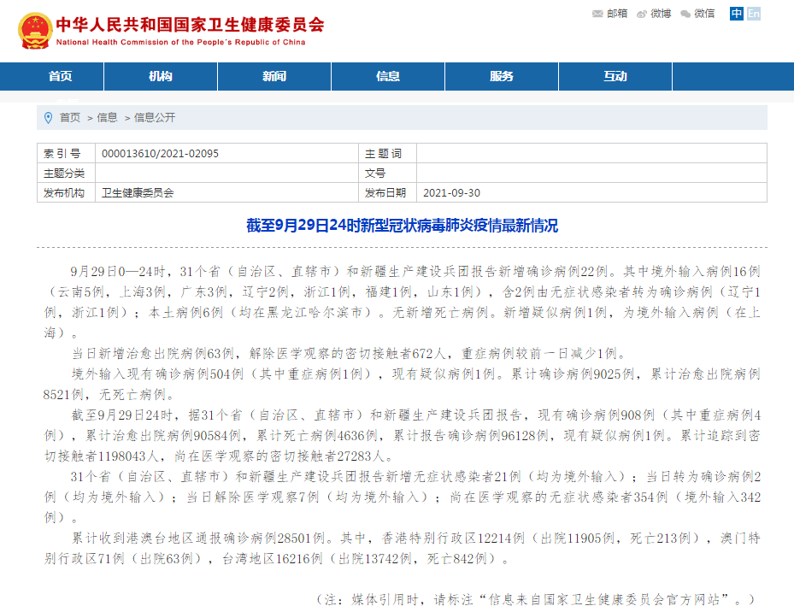Open the 机构 navigation tab
This screenshot has width=794, height=612.
point(161,77)
